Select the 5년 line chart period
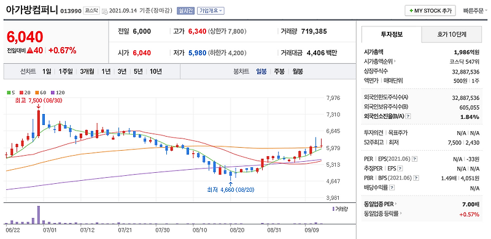This screenshot has width=491, height=239. coord(137,72)
